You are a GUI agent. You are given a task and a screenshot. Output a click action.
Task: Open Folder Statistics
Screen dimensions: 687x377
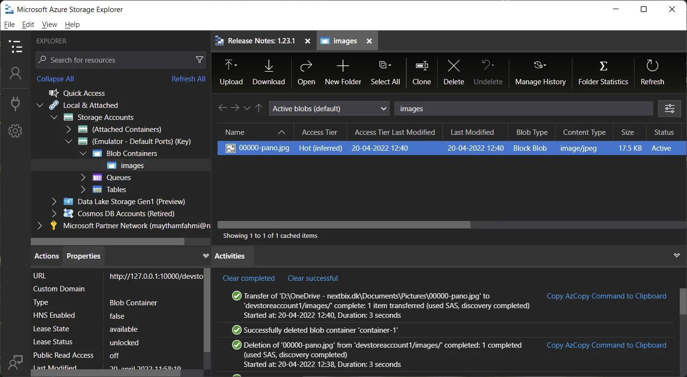(x=603, y=72)
